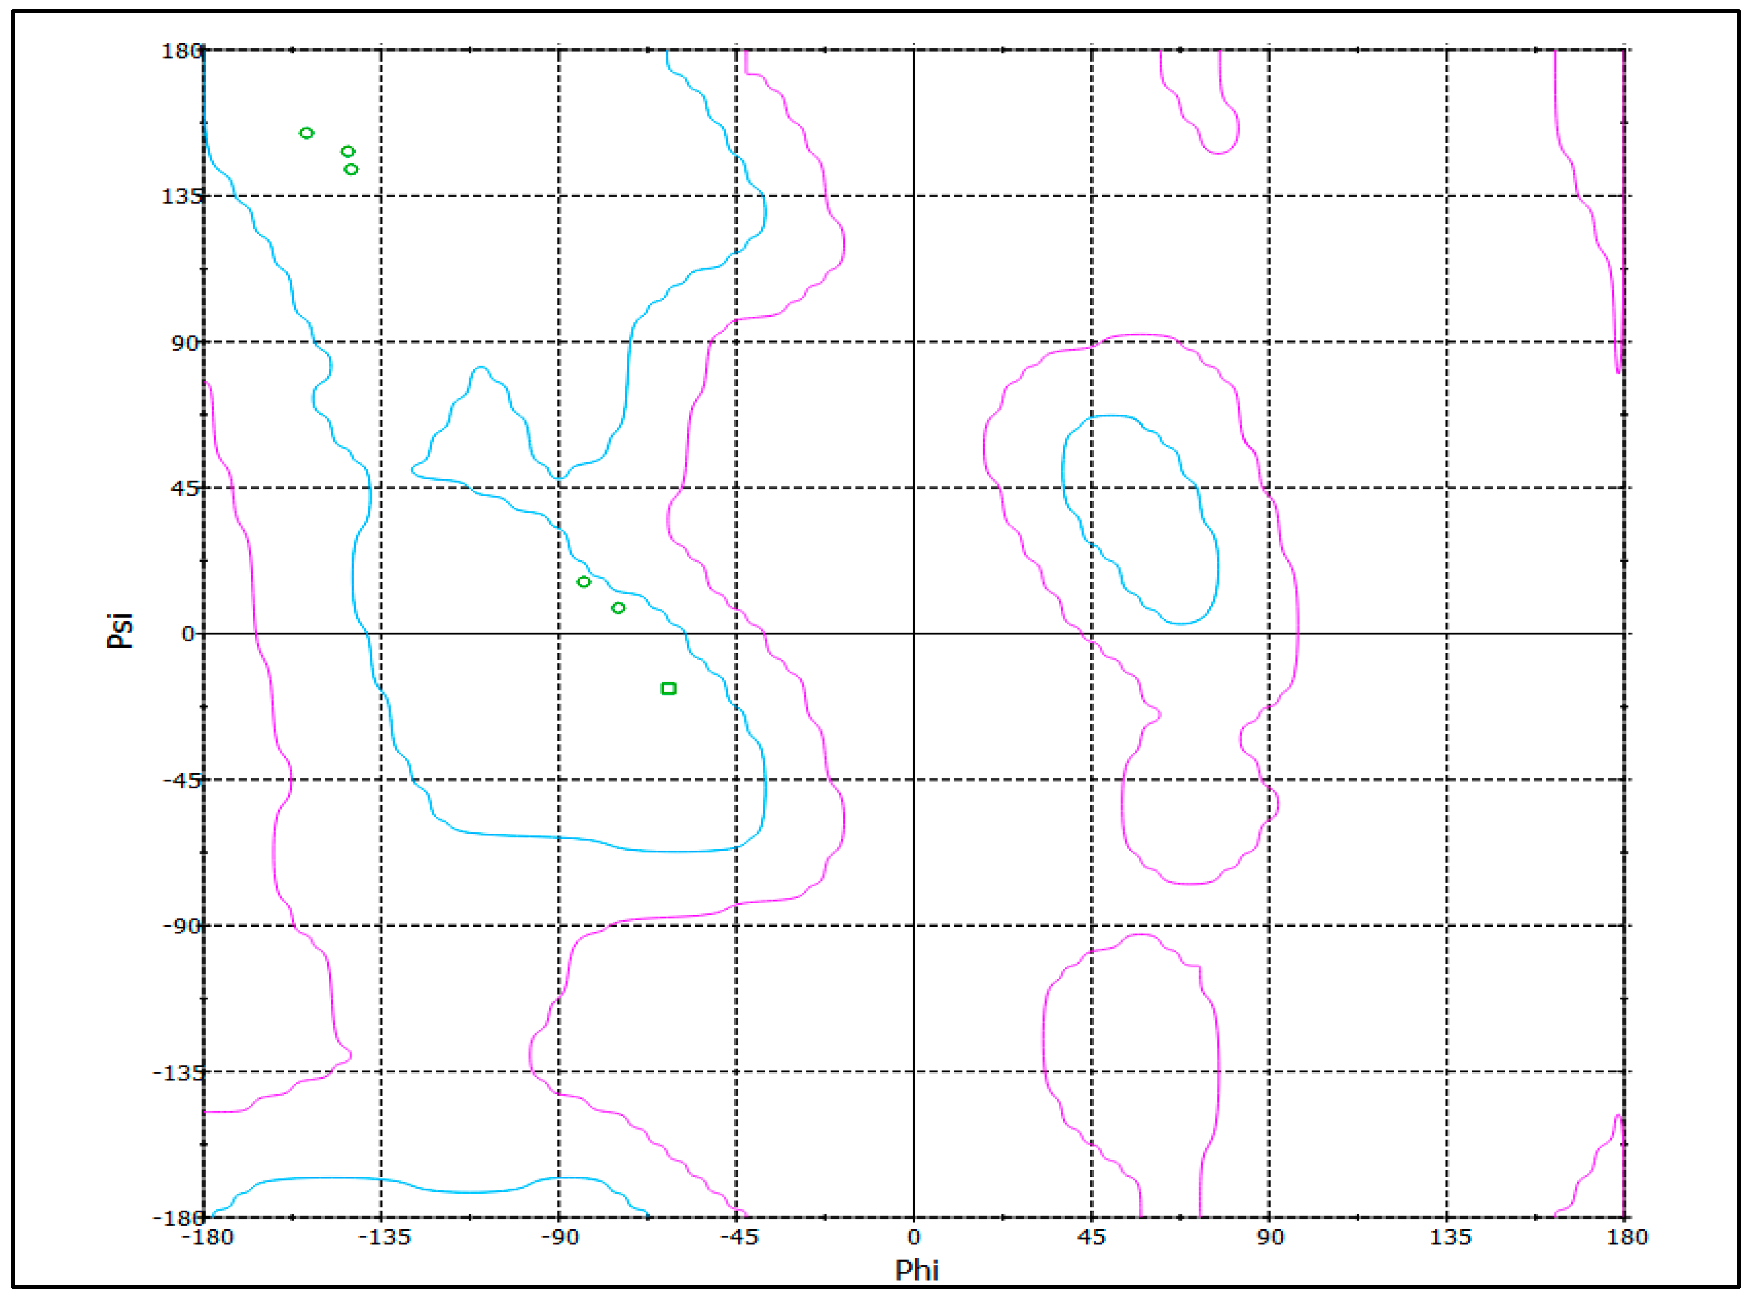Select the -90 label on horizontal axis
The image size is (1753, 1297).
coord(560,1238)
